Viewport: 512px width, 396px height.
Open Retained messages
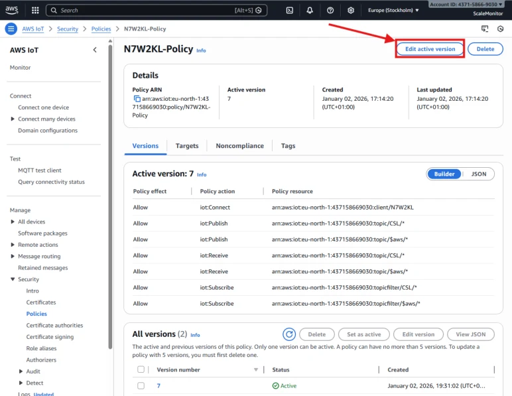click(42, 268)
